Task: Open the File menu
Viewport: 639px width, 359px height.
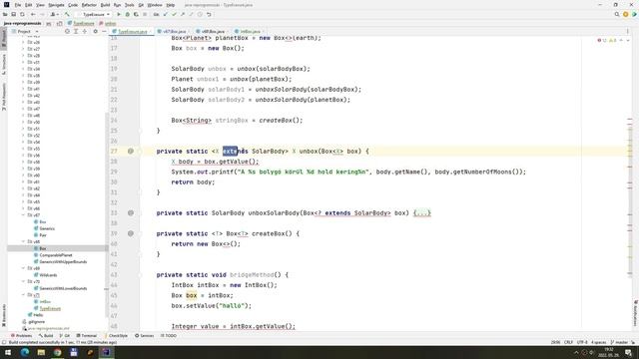Action: point(18,5)
